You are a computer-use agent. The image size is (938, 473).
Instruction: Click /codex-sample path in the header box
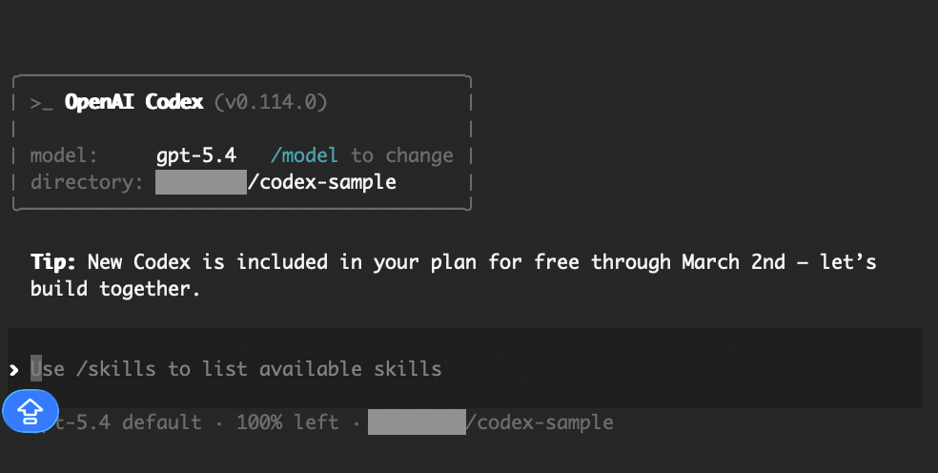321,181
